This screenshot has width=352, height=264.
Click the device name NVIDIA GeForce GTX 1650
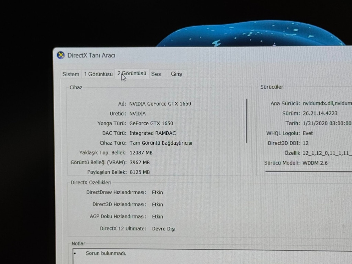[x=160, y=104]
